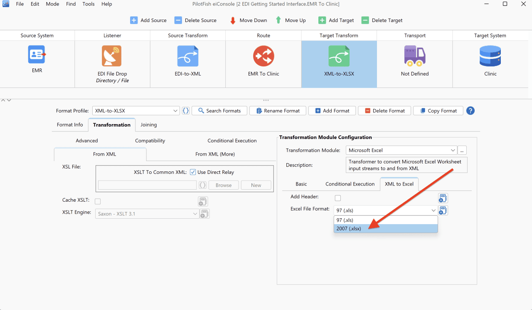The height and width of the screenshot is (310, 532).
Task: Click the Delete Format button
Action: pos(384,111)
